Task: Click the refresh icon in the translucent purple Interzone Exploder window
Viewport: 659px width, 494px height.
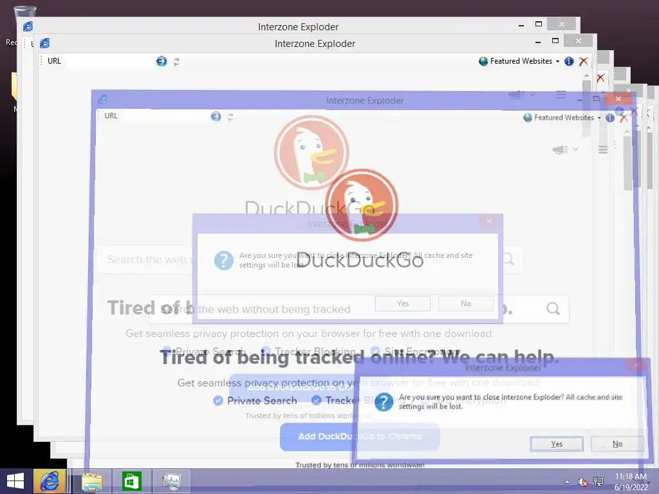Action: [x=230, y=117]
